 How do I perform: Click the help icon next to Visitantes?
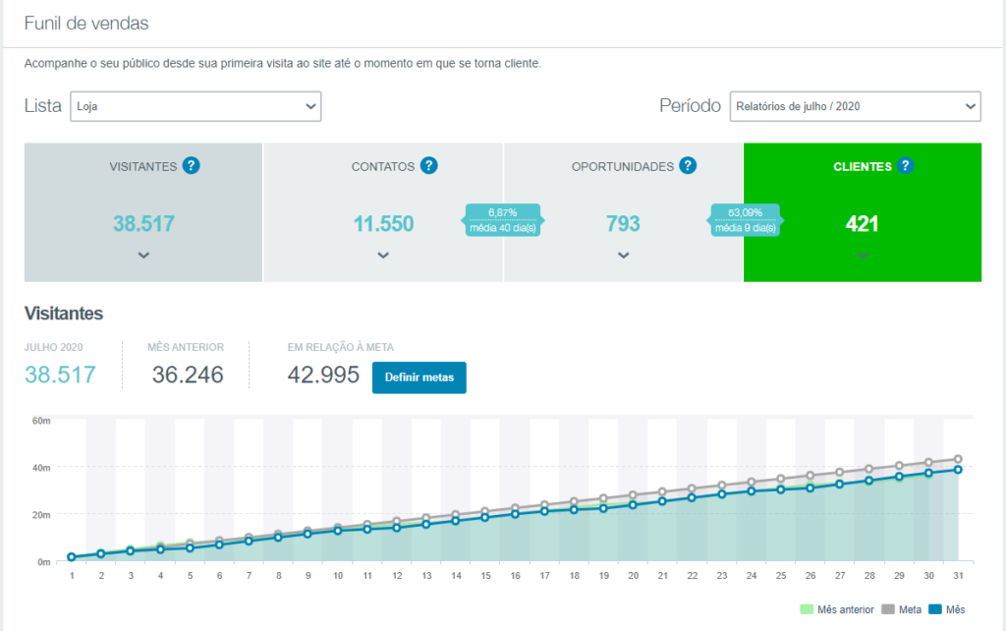(x=192, y=166)
